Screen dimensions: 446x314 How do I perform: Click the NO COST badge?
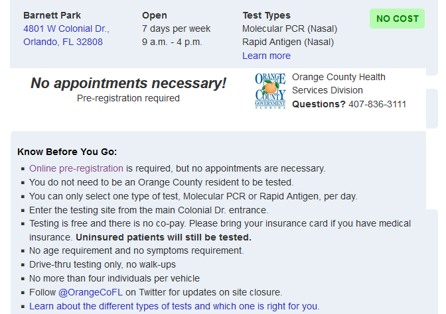[397, 19]
